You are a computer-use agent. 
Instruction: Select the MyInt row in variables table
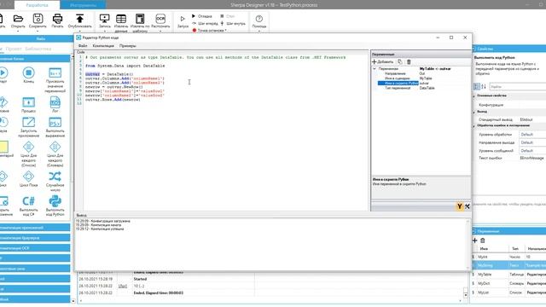(508, 257)
